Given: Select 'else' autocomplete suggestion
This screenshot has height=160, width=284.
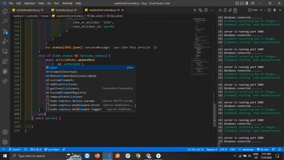Looking at the screenshot, I should pos(90,68).
